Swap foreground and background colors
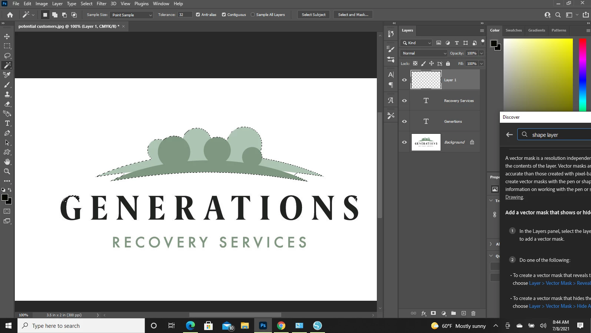Viewport: 591px width, 333px height. click(x=10, y=190)
